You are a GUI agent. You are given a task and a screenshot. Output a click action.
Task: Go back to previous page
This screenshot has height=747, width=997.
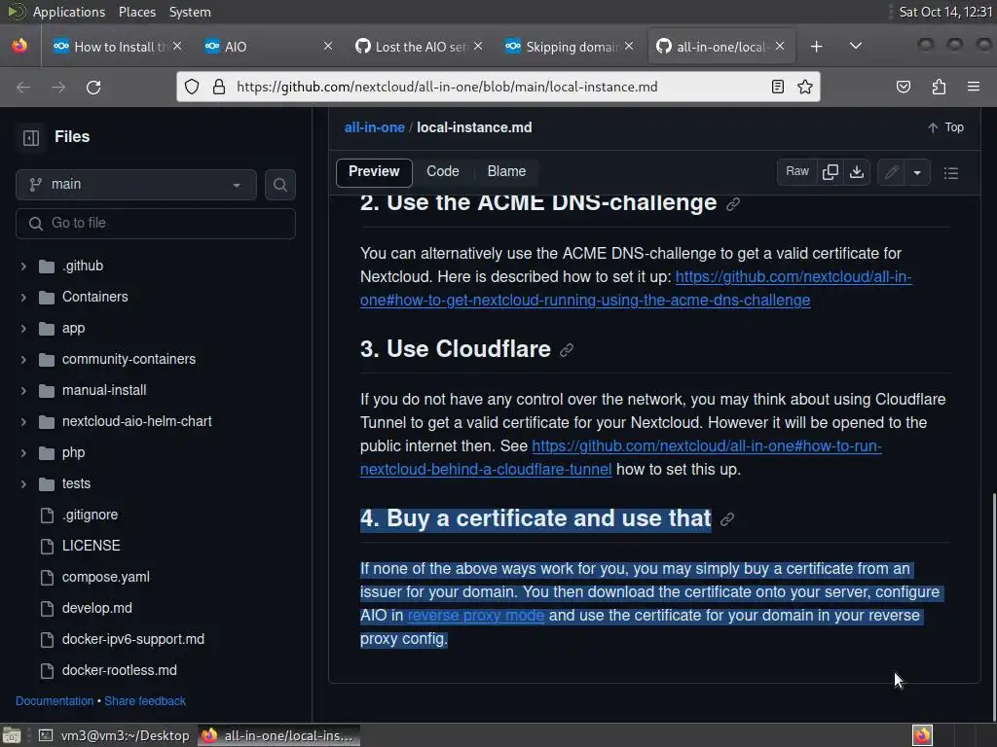coord(23,87)
